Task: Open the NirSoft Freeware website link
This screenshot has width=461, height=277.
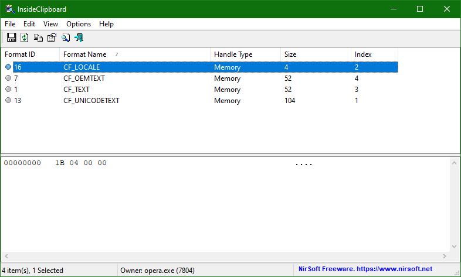Action: point(365,269)
